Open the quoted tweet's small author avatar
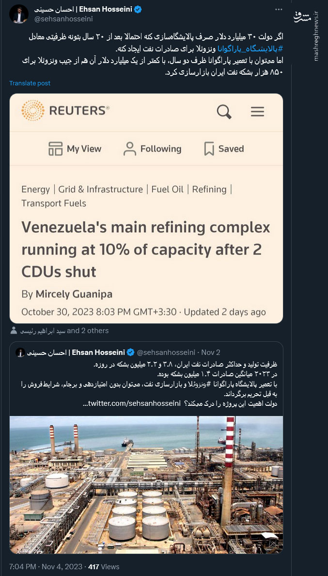The width and height of the screenshot is (328, 576). (20, 352)
